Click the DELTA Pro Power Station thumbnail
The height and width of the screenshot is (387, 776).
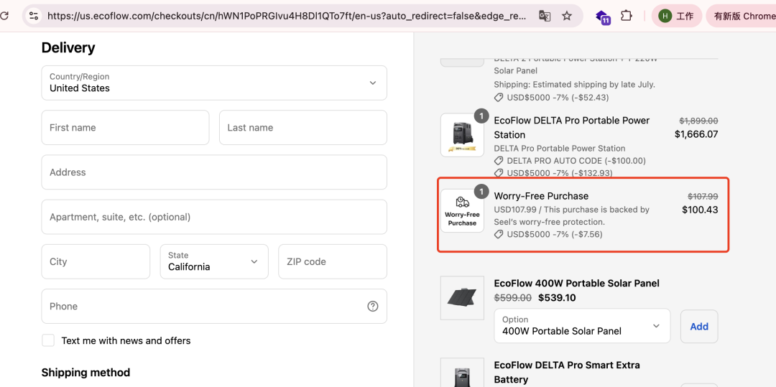click(x=462, y=135)
